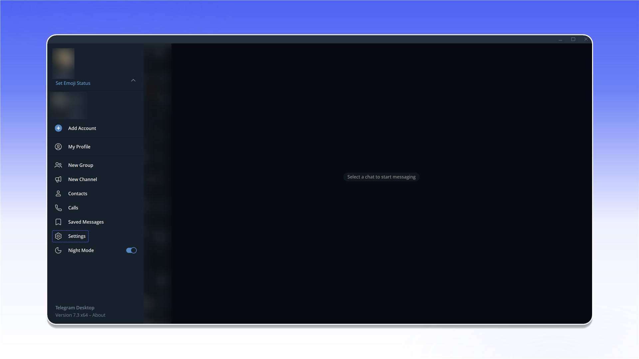Open Contacts menu label
Image resolution: width=639 pixels, height=359 pixels.
pyautogui.click(x=78, y=193)
